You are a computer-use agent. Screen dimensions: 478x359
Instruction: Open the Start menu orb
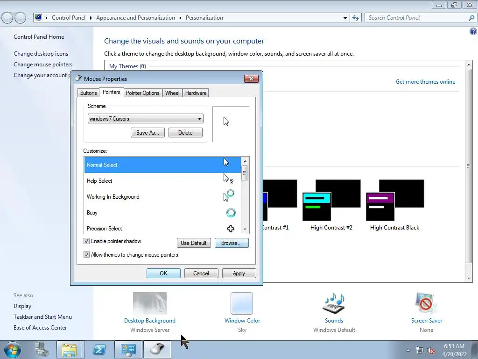[x=12, y=350]
